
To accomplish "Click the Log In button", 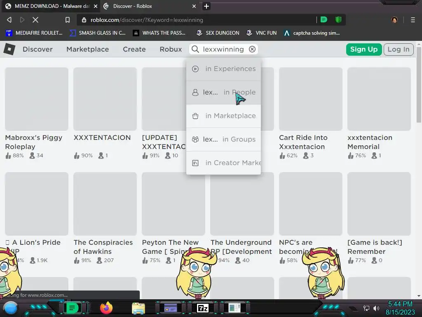I will coord(399,50).
